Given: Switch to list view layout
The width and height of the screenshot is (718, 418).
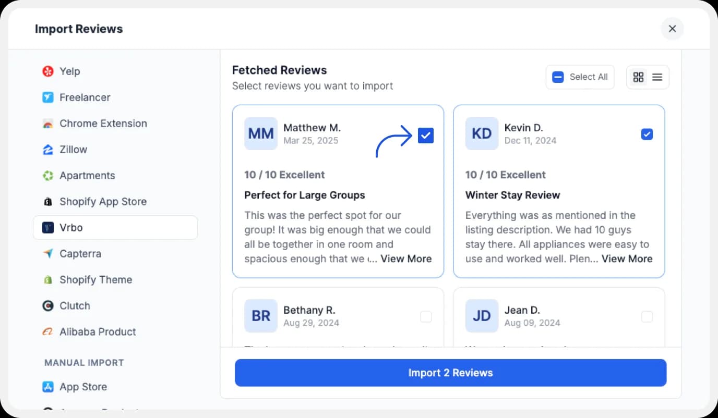Looking at the screenshot, I should 656,76.
